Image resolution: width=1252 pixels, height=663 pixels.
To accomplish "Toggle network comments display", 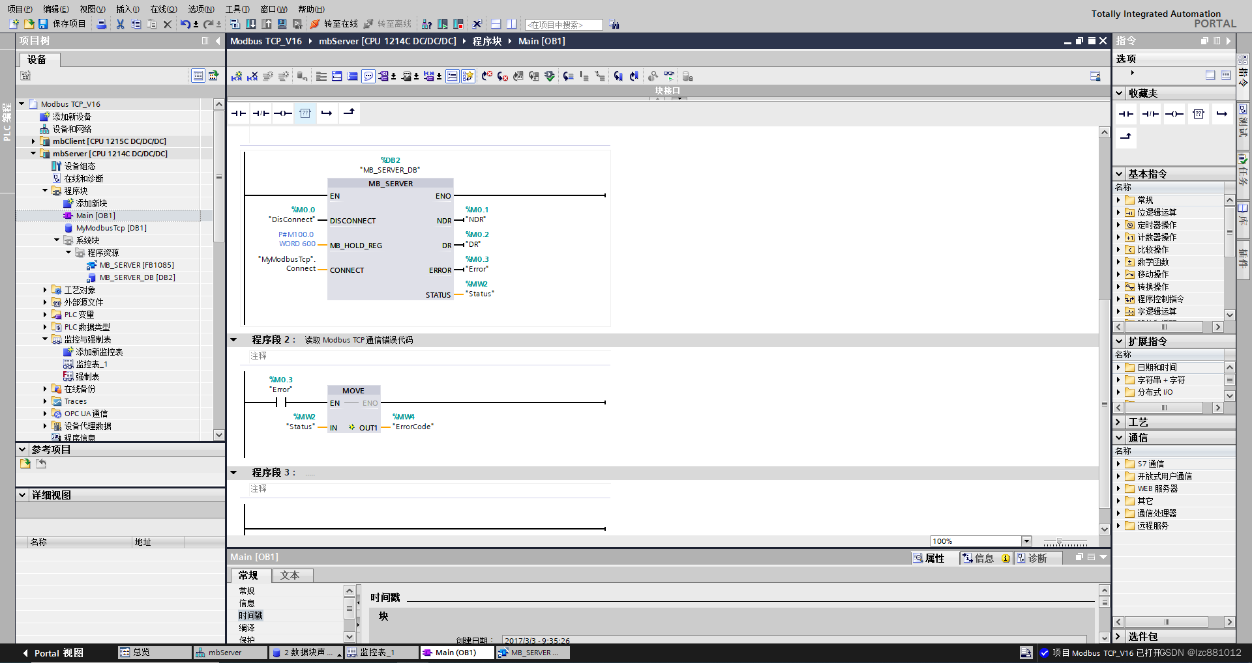I will pos(452,76).
